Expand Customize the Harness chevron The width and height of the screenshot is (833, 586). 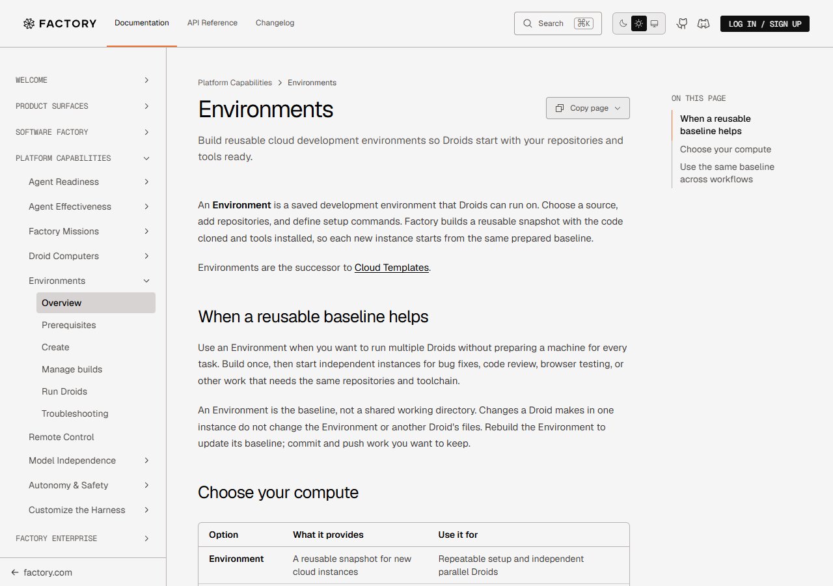point(146,510)
